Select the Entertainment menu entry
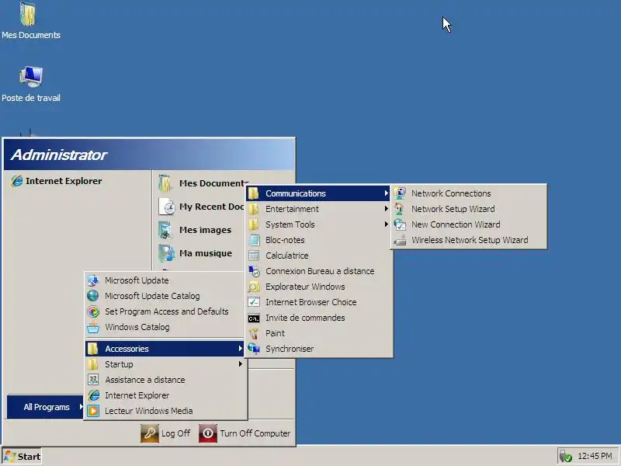Screen dimensions: 621x466 318,209
